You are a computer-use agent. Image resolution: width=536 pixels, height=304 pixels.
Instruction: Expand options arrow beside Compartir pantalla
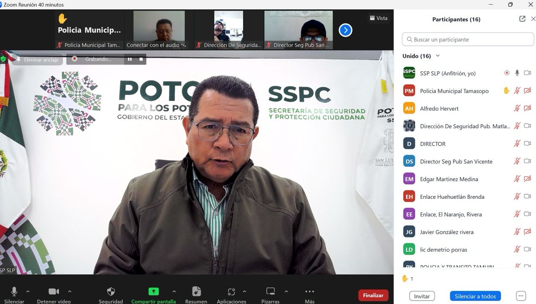click(174, 291)
